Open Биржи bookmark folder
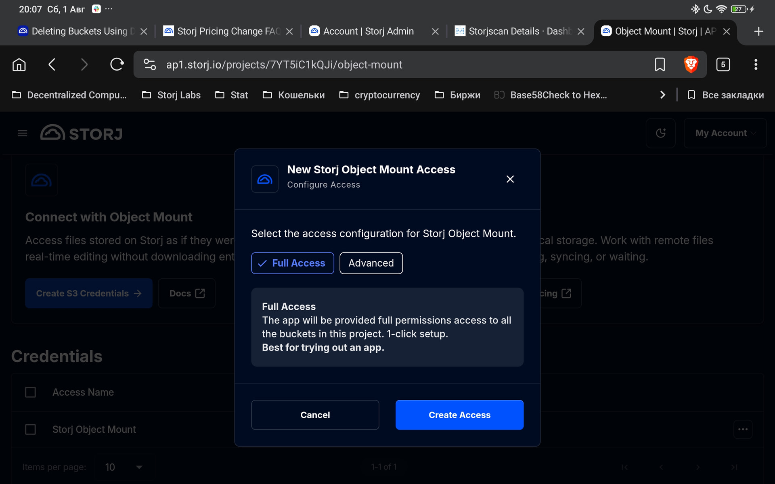Viewport: 775px width, 484px height. click(457, 95)
